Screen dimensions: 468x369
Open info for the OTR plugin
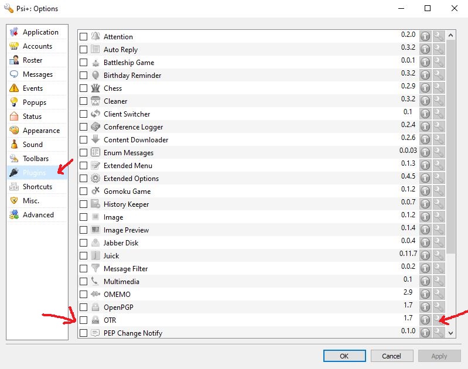click(x=425, y=320)
